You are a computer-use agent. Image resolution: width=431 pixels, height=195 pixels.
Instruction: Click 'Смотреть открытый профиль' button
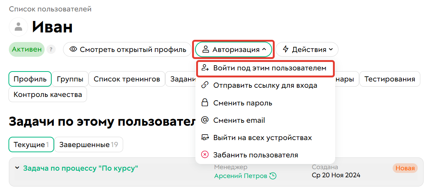[x=127, y=49]
